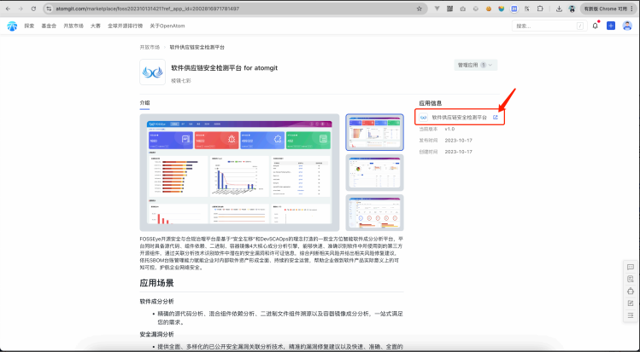View site information icon in address bar
Image resolution: width=640 pixels, height=352 pixels.
49,9
